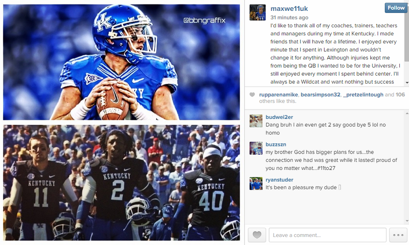Click the heart like button beside comment box
The image size is (409, 245).
tap(257, 235)
